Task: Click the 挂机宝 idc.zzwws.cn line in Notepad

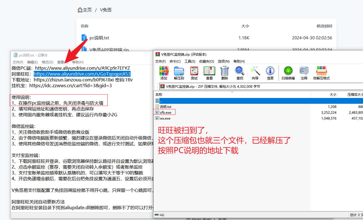Action: pyautogui.click(x=62, y=86)
